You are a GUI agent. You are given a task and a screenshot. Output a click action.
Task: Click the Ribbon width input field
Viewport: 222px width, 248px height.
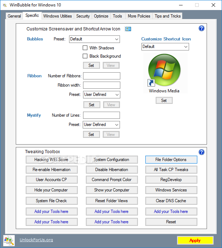(102, 85)
